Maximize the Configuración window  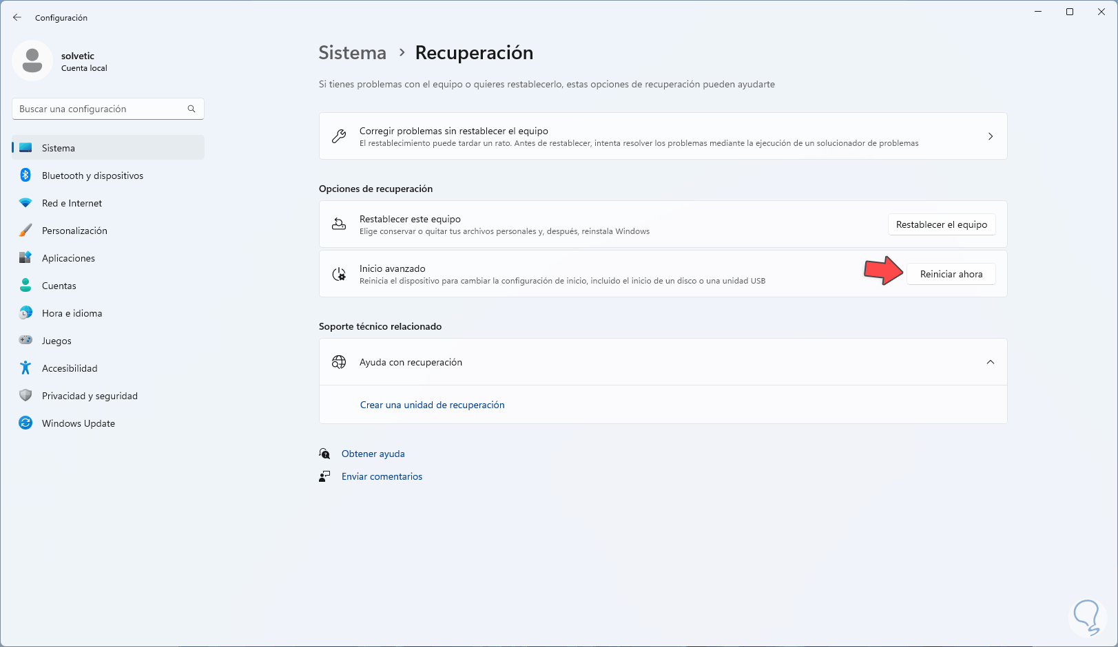click(x=1070, y=12)
